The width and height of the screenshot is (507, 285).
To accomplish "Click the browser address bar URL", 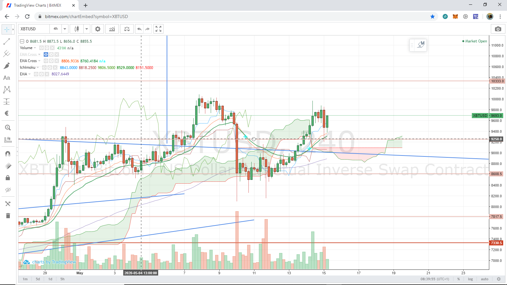I will pos(86,16).
